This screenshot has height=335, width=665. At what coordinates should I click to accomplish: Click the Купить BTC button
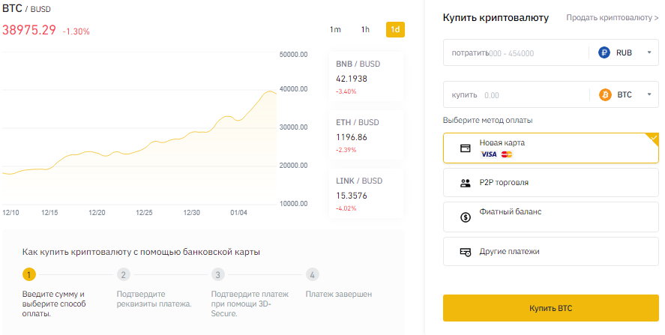pos(550,308)
